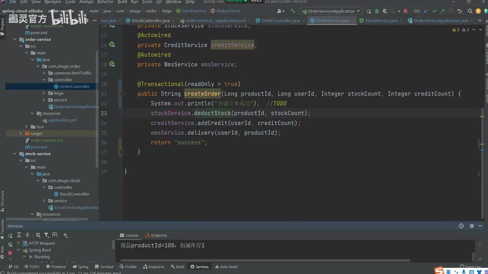Click the Build project hammer icon
Viewport: 488px width, 274px height.
pyautogui.click(x=293, y=11)
